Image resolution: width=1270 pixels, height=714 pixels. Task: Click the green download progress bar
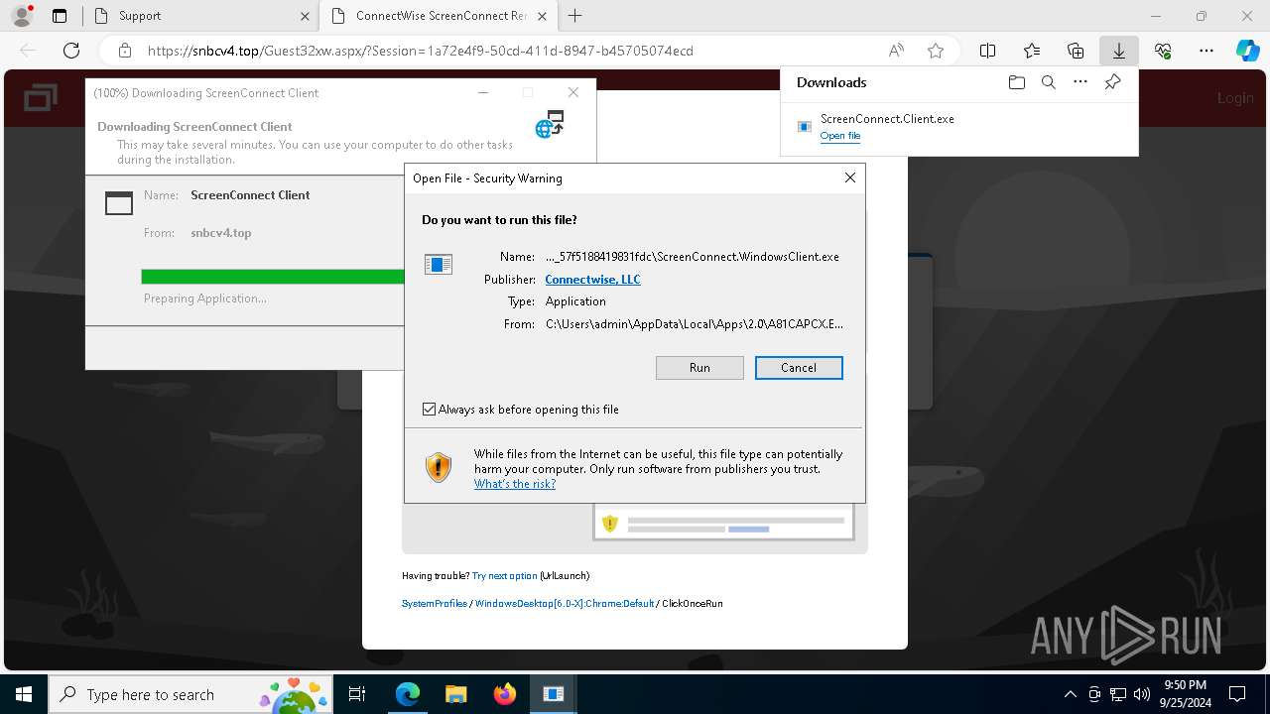[x=273, y=277]
